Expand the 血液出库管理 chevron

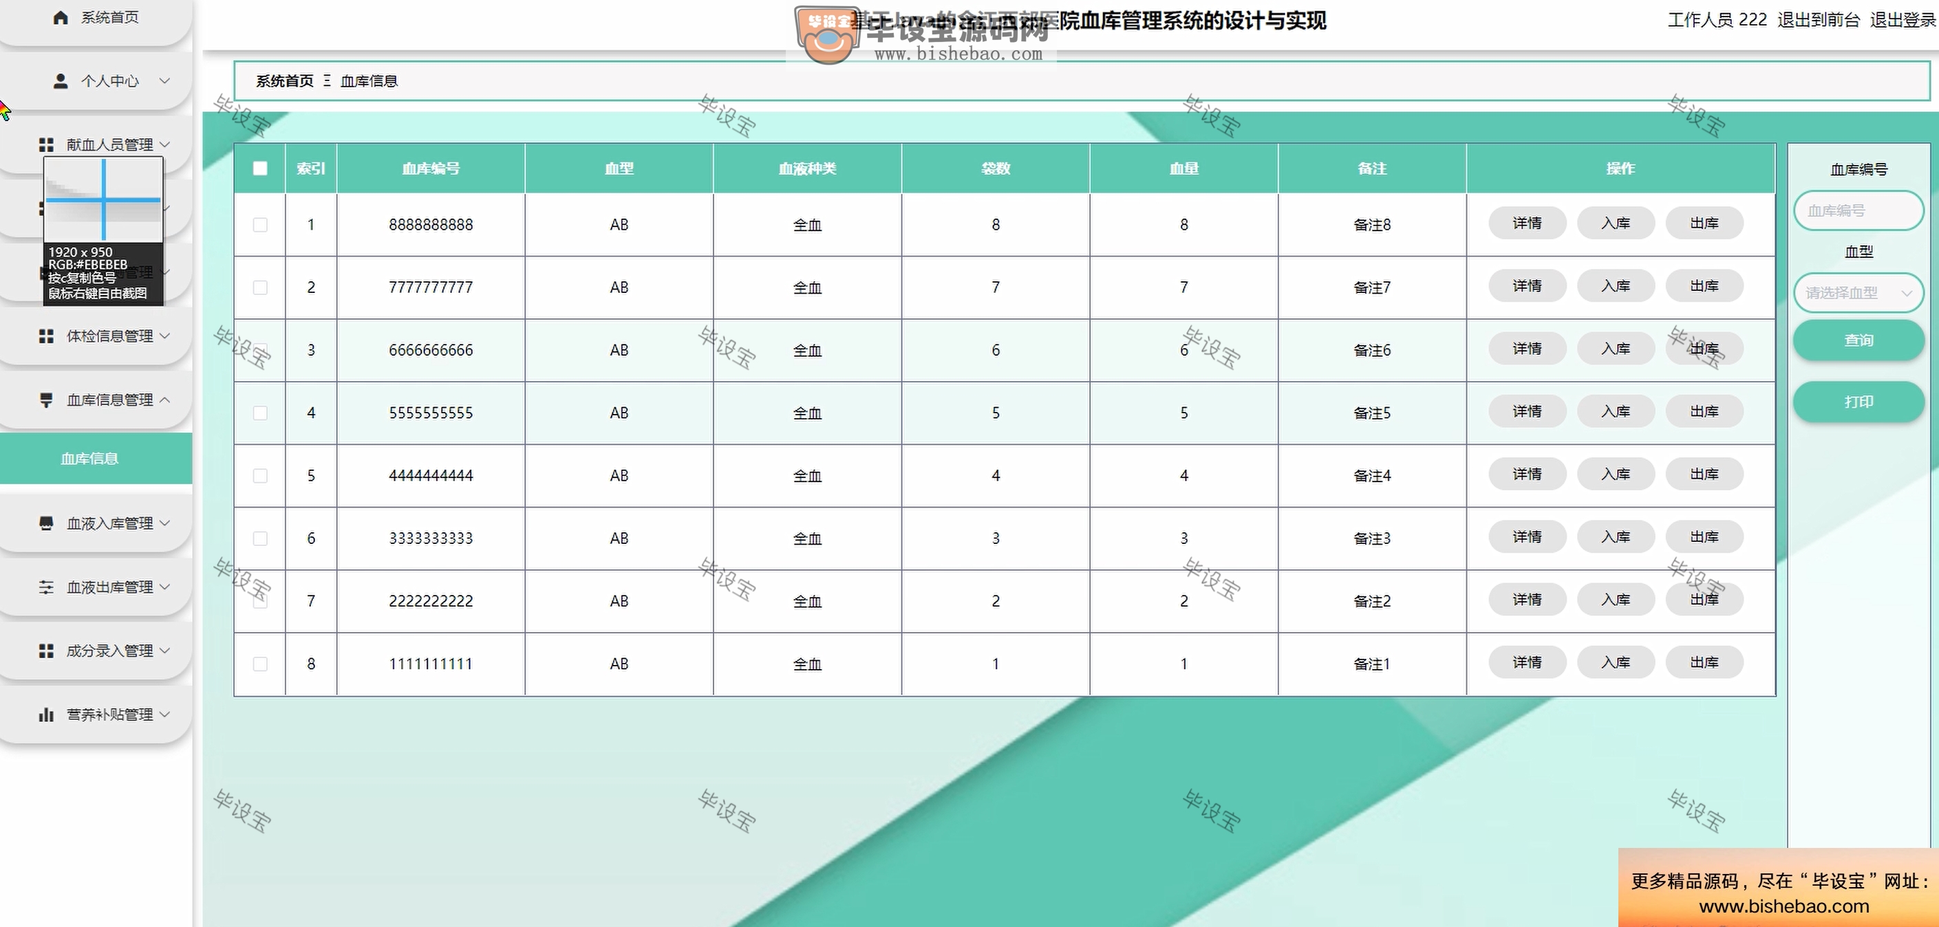(x=165, y=587)
